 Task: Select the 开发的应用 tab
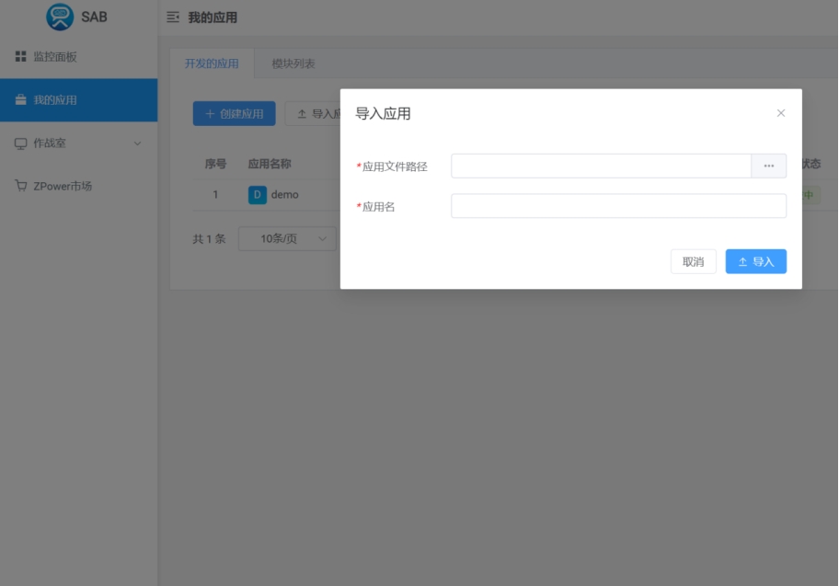click(x=212, y=63)
